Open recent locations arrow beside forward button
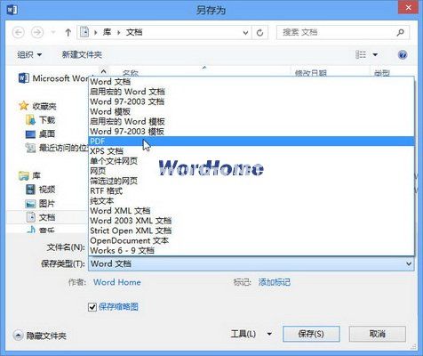 point(53,32)
